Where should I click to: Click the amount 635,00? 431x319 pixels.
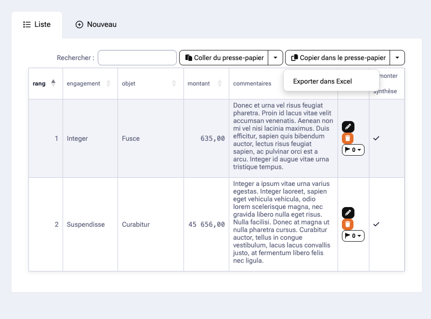212,138
